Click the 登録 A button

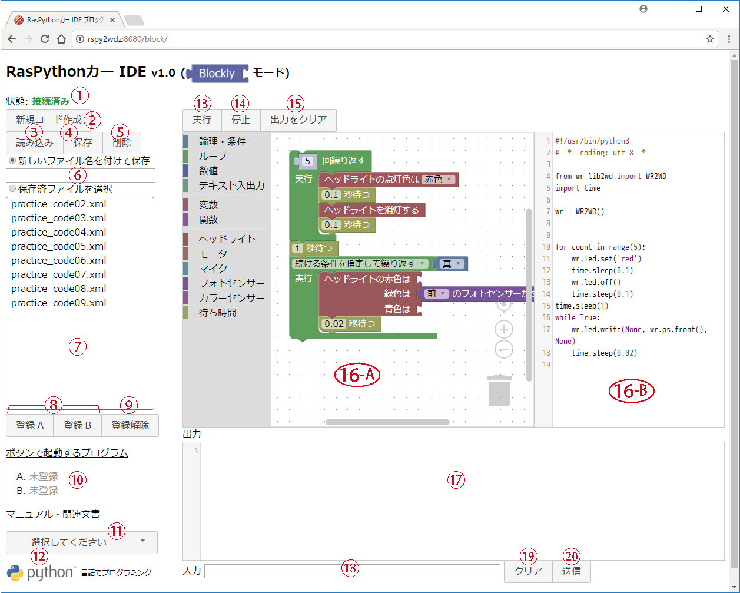[x=30, y=425]
